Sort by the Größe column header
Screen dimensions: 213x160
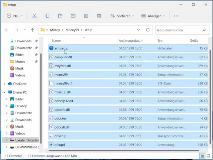point(194,41)
